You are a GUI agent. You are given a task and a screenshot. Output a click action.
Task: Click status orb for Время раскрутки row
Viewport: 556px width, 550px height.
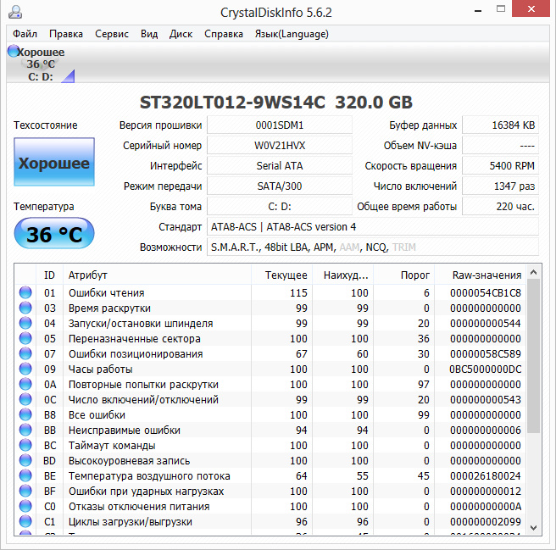point(25,308)
